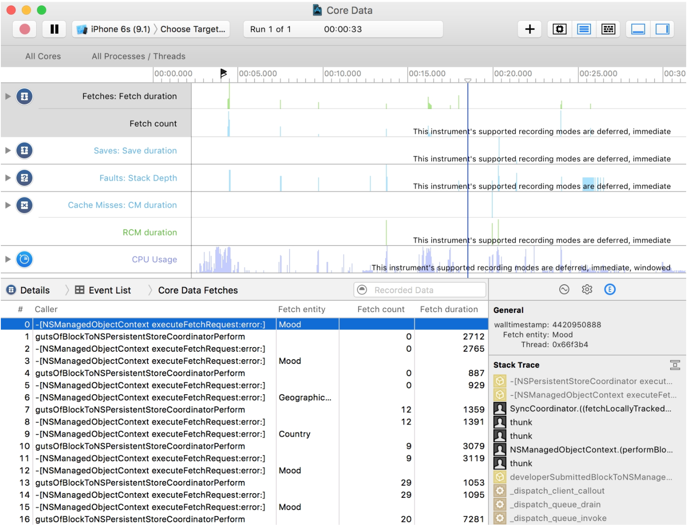This screenshot has width=687, height=529.
Task: Select row 10 with fetch duration 3079
Action: [x=244, y=446]
